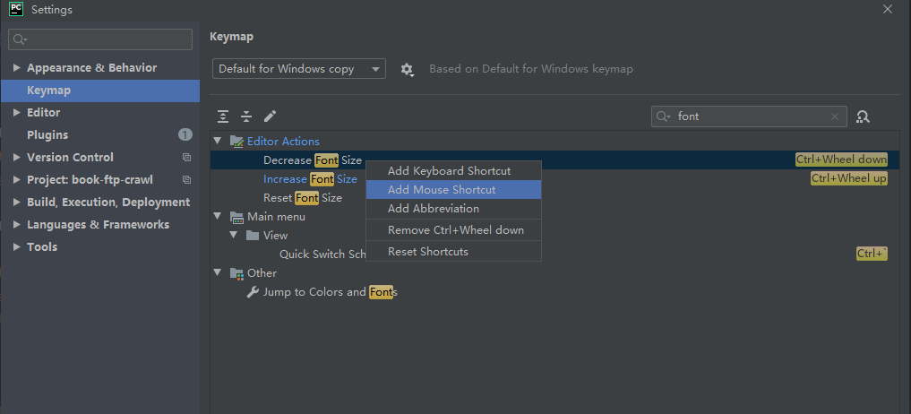Image resolution: width=911 pixels, height=414 pixels.
Task: Choose Add Mouse Shortcut
Action: [x=453, y=190]
